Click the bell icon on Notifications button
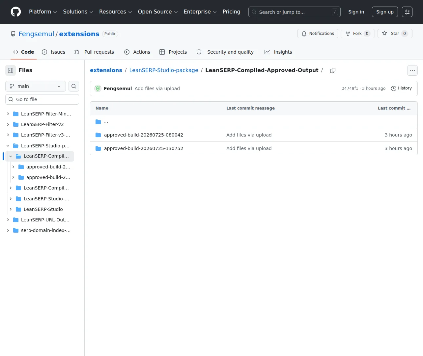This screenshot has height=356, width=423. tap(304, 34)
